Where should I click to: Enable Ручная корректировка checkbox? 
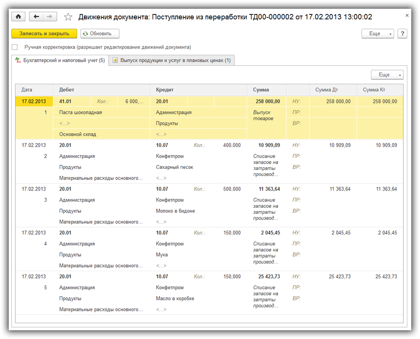[15, 47]
